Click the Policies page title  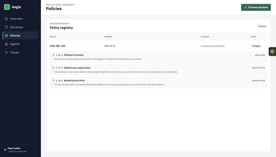54,9
